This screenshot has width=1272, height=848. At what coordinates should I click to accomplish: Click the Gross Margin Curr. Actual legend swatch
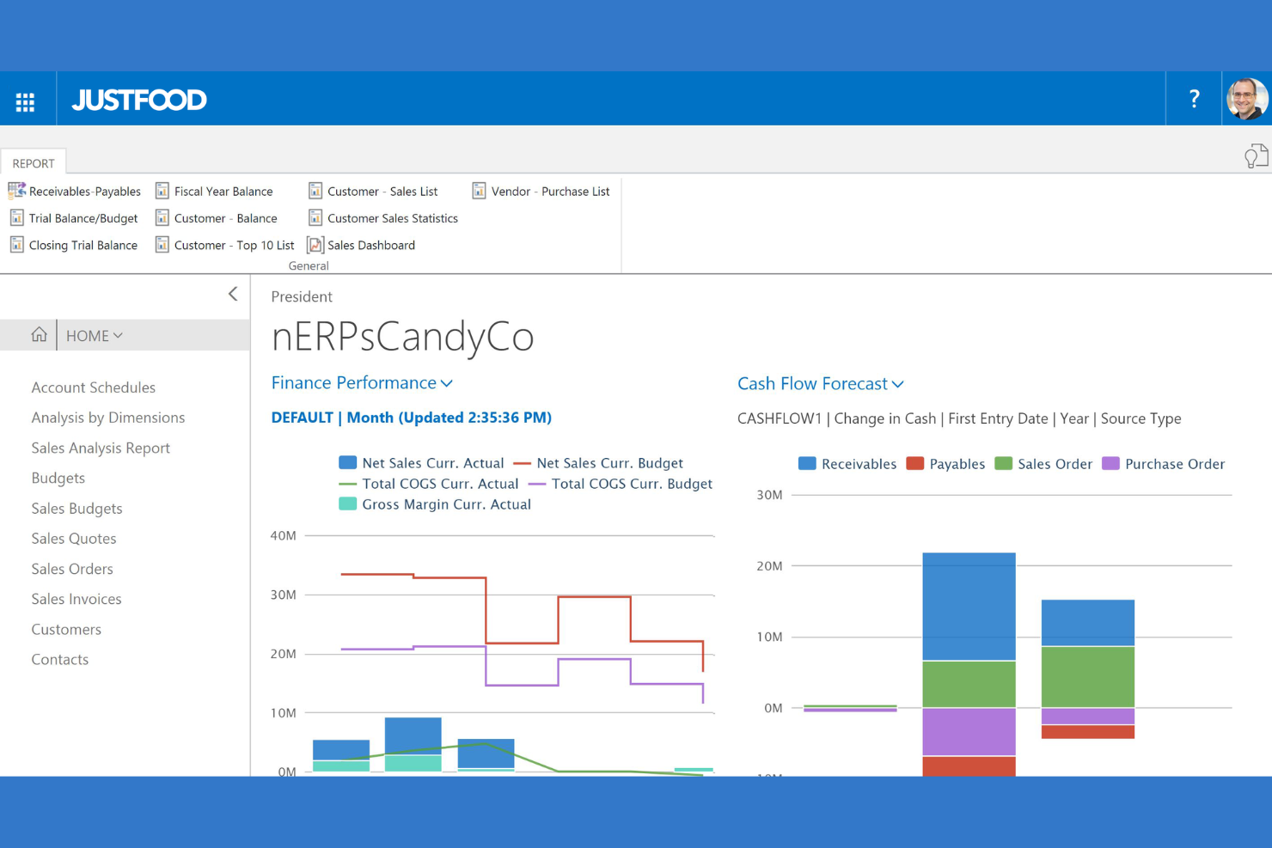click(x=347, y=504)
